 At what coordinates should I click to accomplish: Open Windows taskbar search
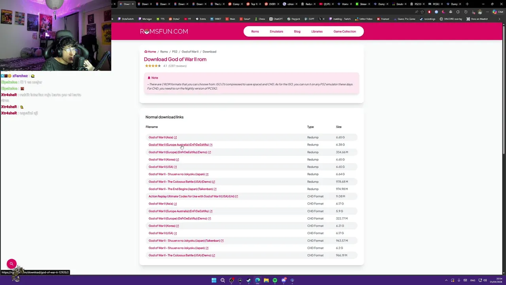pos(223,280)
